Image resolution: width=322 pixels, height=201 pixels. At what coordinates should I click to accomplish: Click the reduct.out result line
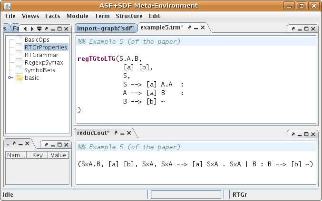coord(195,164)
